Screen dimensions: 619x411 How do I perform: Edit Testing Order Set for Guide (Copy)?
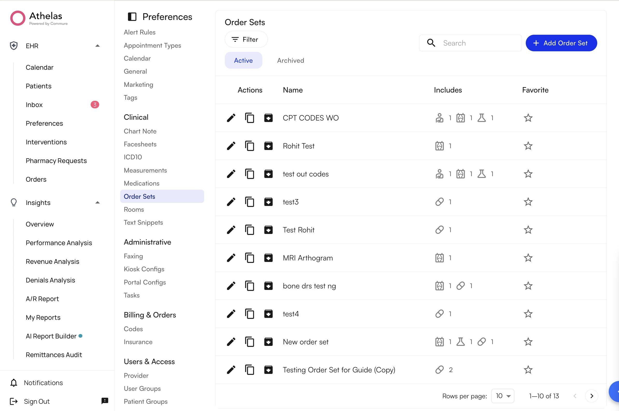click(x=231, y=370)
